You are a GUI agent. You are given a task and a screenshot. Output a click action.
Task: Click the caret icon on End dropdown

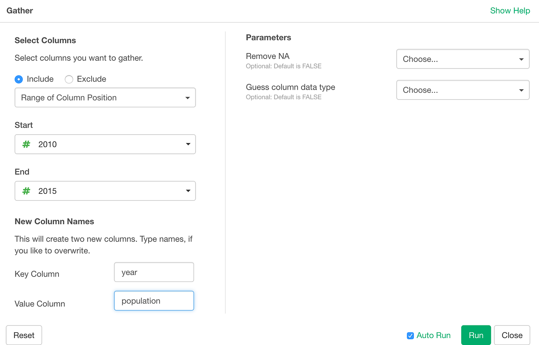188,191
